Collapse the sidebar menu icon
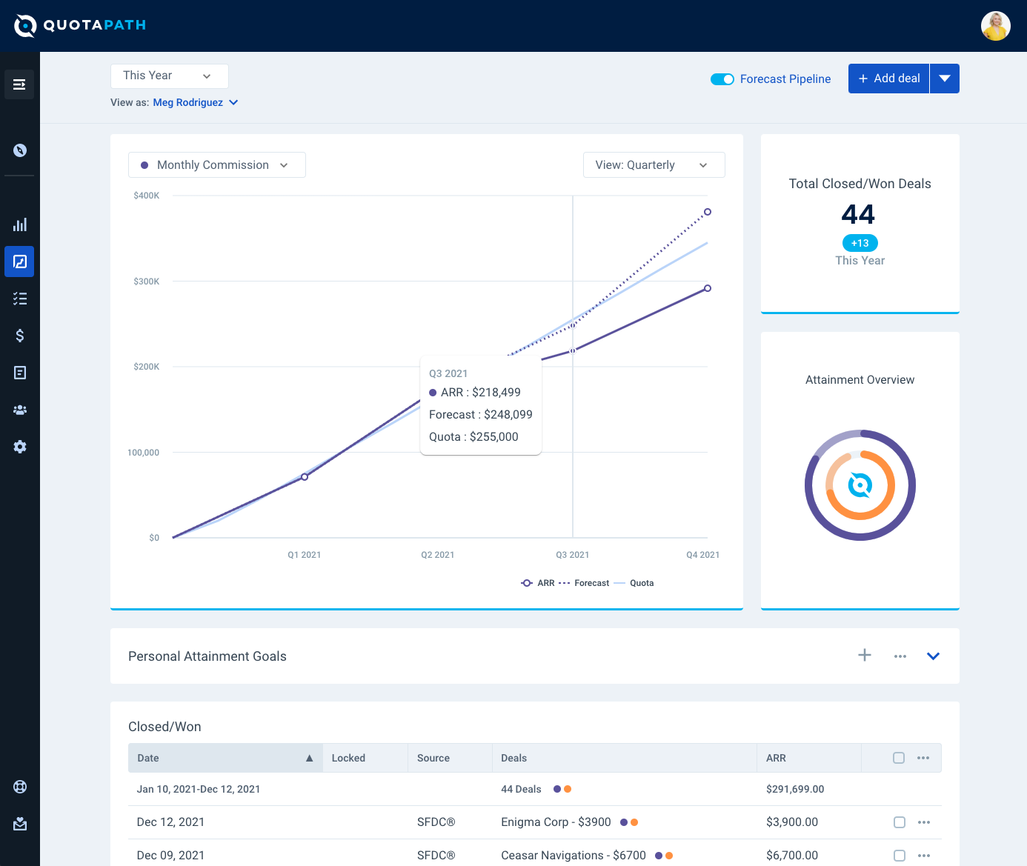1027x866 pixels. click(x=19, y=84)
